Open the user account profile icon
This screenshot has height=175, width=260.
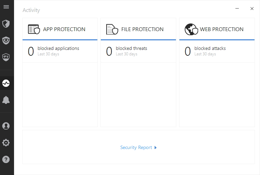tap(6, 126)
